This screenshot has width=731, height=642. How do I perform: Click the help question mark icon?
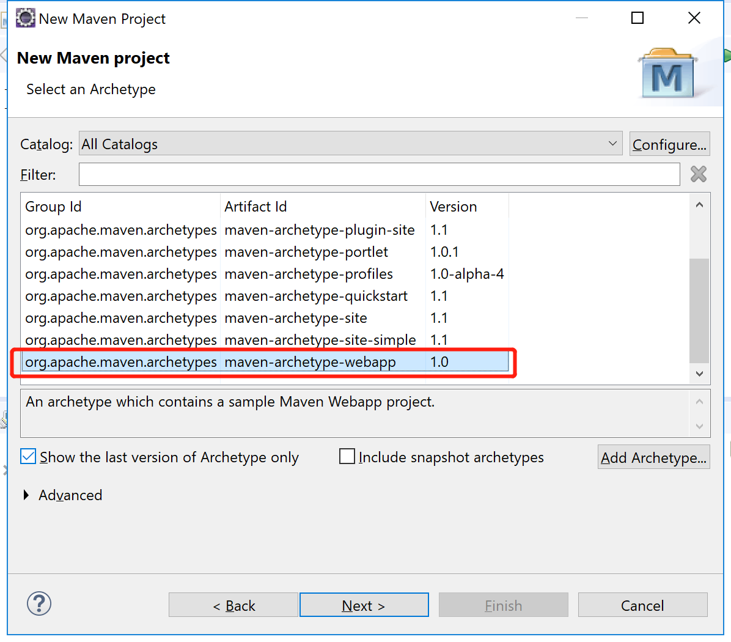(x=39, y=604)
